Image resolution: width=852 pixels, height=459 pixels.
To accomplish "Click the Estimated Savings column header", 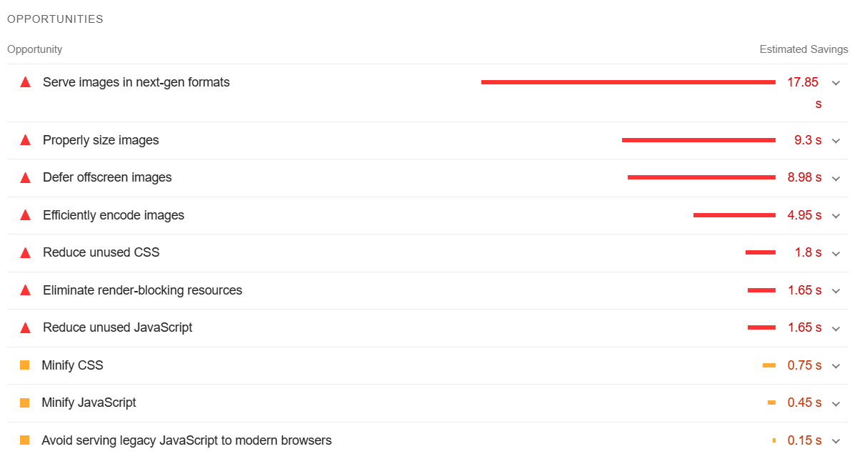I will tap(803, 49).
